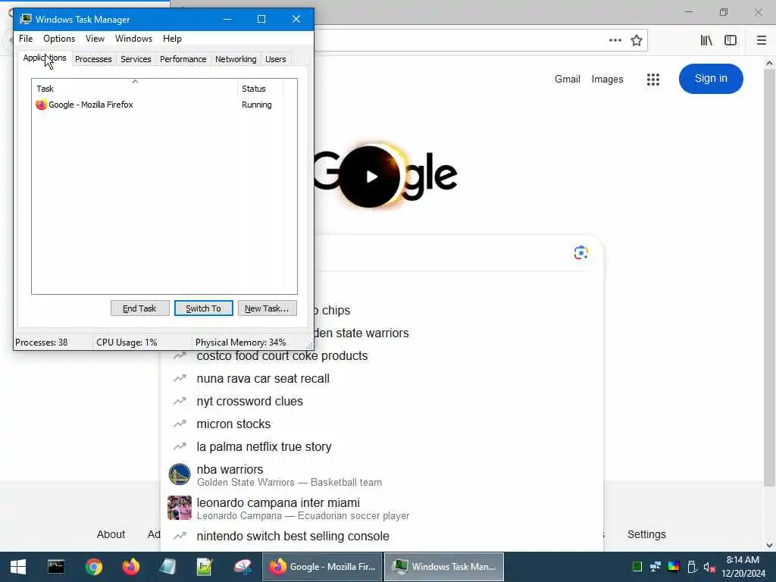Open the Firefox hamburger menu
Viewport: 776px width, 582px height.
click(x=762, y=40)
